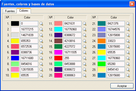Viewport: 136px width, 91px height.
Task: Open color chooser magnifier for color 7
Action: pyautogui.click(x=41, y=58)
